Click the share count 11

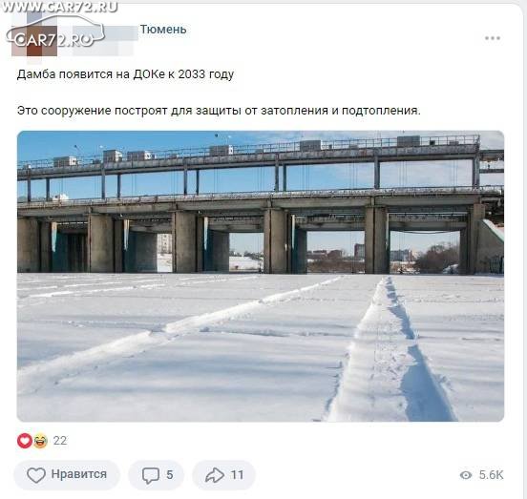tap(237, 475)
